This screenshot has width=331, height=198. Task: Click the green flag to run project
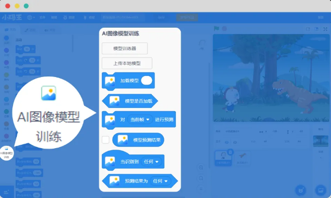click(x=217, y=29)
